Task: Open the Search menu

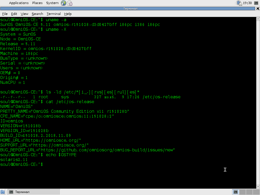Action: click(x=37, y=14)
